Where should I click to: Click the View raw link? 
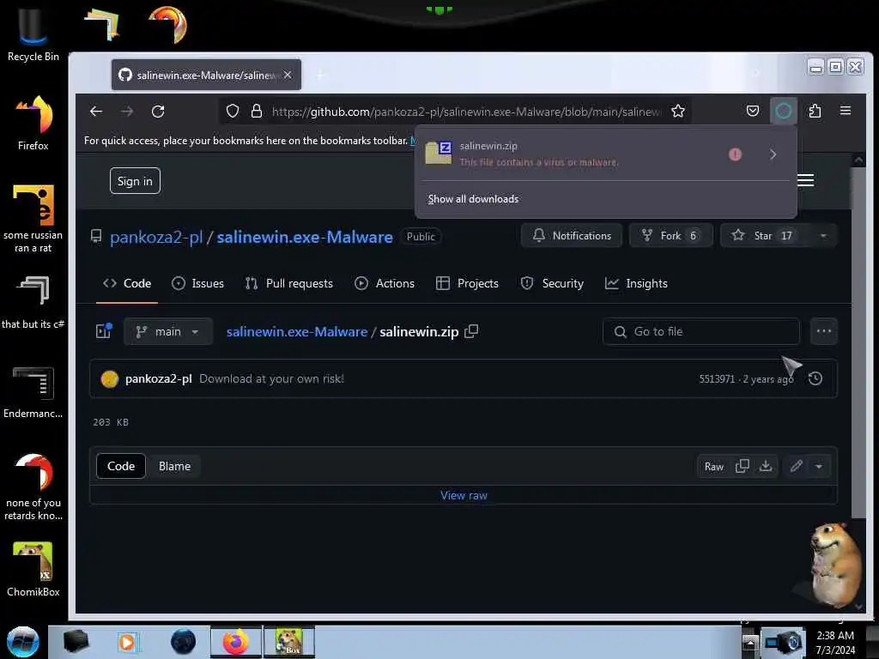[x=464, y=495]
